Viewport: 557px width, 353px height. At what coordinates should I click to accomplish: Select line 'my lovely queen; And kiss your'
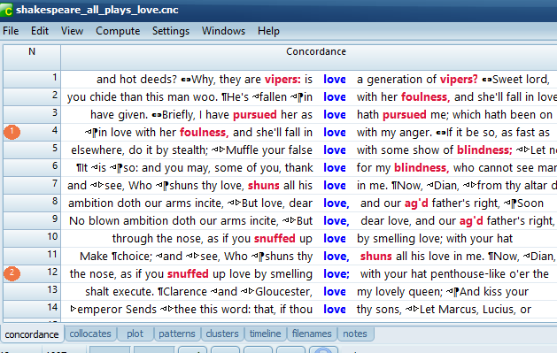(x=309, y=292)
